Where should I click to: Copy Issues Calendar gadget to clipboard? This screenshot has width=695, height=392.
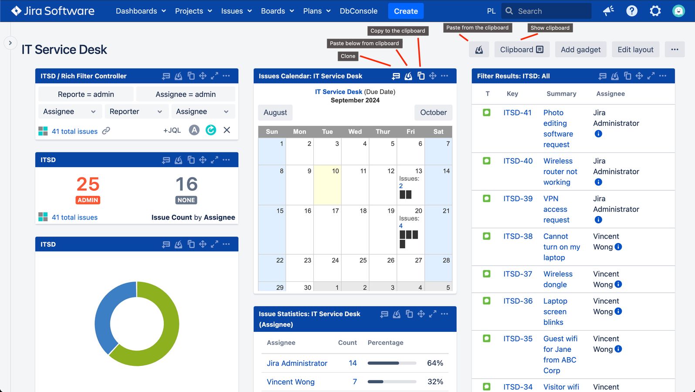(x=421, y=76)
